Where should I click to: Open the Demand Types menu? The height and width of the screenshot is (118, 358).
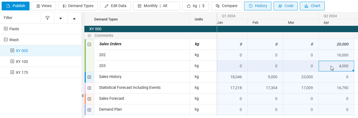point(78,6)
